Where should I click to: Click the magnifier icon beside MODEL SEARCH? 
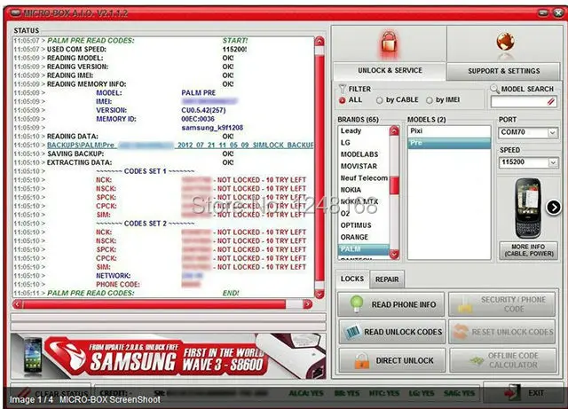(x=494, y=89)
